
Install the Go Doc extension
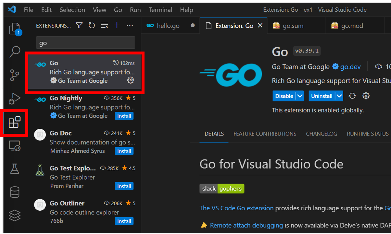coord(124,151)
